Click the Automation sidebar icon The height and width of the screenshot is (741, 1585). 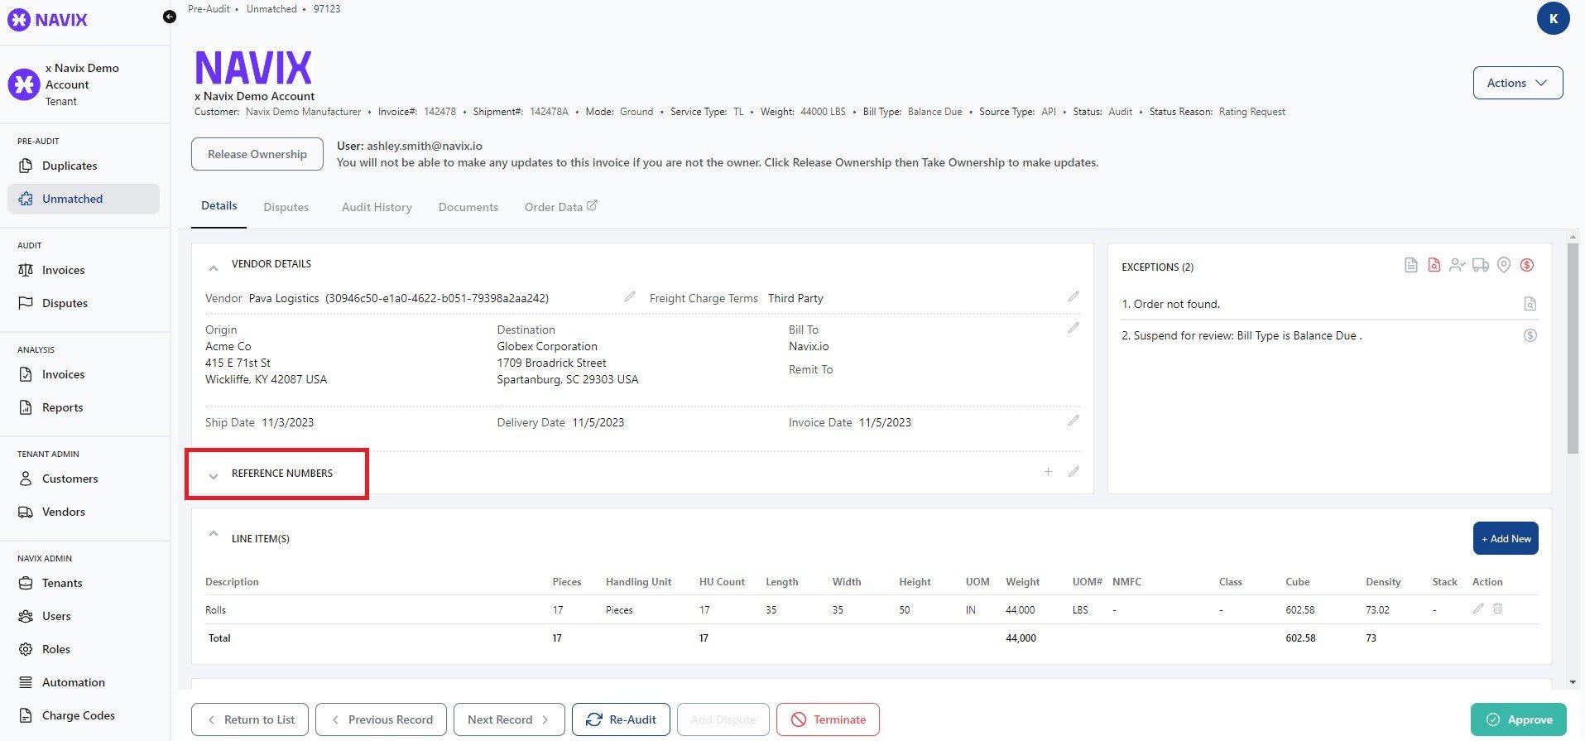click(x=26, y=682)
